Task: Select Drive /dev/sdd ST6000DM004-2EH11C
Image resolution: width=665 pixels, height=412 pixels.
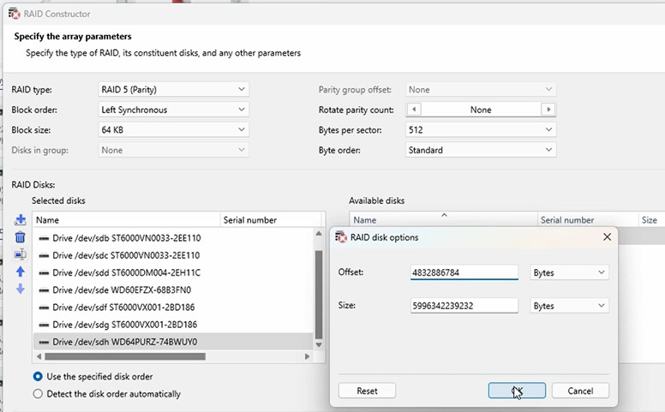Action: tap(173, 272)
